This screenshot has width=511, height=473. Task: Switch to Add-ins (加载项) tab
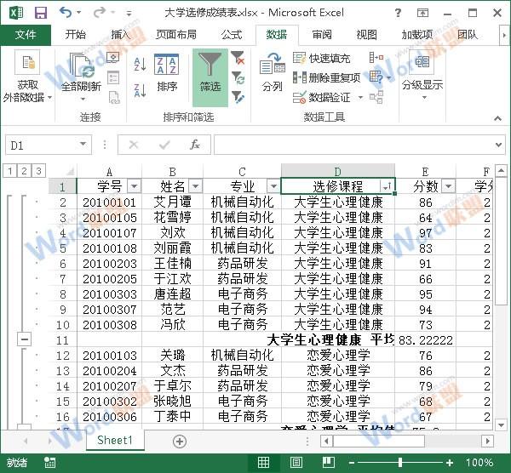coord(417,35)
